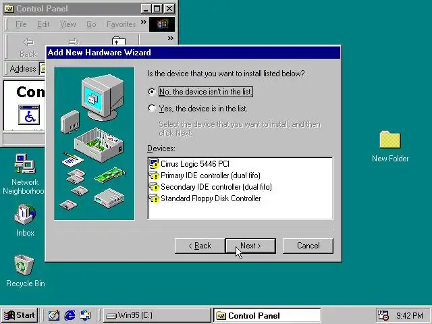432x324 pixels.
Task: Open the Edit menu in Control Panel
Action: click(x=43, y=24)
